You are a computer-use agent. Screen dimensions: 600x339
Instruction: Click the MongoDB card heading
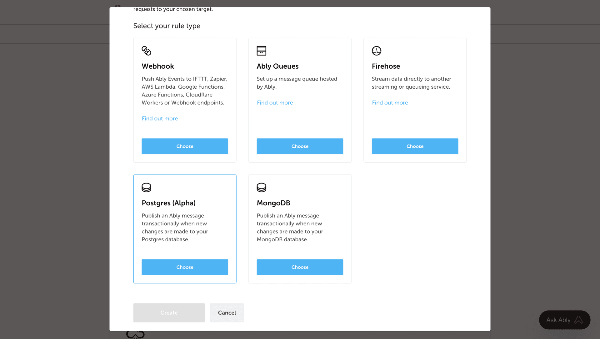pyautogui.click(x=273, y=203)
